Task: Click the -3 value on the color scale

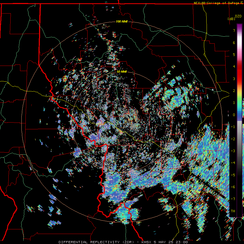Action: [233, 151]
